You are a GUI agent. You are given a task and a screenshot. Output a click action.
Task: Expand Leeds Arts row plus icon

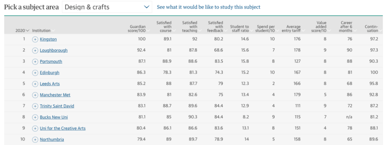[x=35, y=84]
